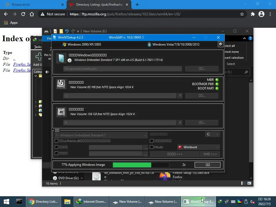This screenshot has width=276, height=207.
Task: Click the muted speaker tray icon
Action: coord(252,202)
